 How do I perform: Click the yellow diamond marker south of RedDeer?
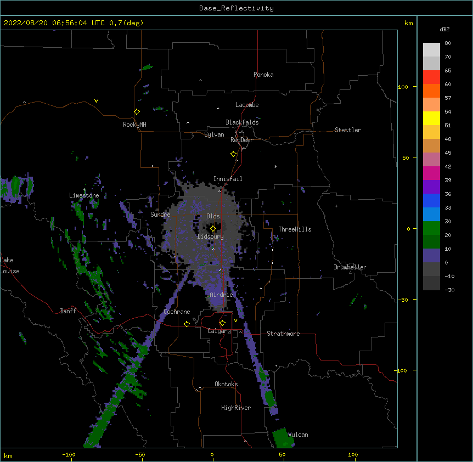click(233, 154)
